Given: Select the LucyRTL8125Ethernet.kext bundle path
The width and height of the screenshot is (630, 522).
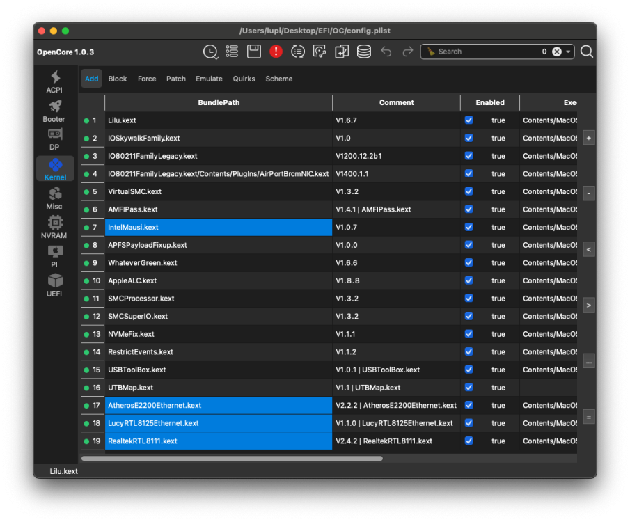Looking at the screenshot, I should (x=219, y=423).
